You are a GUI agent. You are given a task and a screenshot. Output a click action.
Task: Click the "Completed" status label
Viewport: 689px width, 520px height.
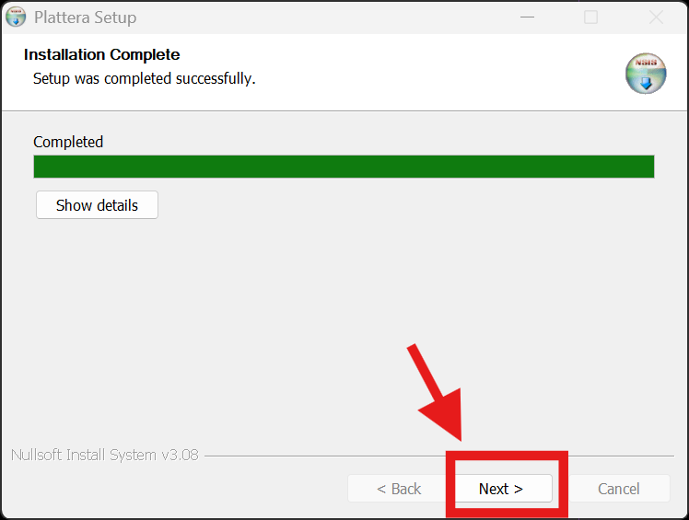pyautogui.click(x=68, y=142)
